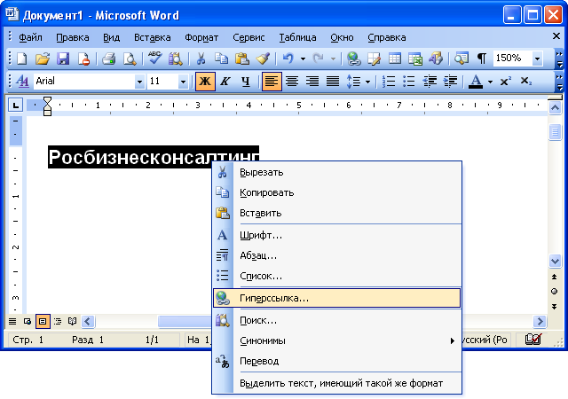The height and width of the screenshot is (399, 568).
Task: Open Tables and Borders toolbar icon
Action: click(x=374, y=59)
